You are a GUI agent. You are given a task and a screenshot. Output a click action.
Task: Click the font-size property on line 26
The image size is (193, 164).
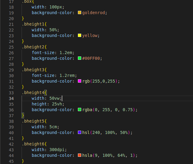coord(43,53)
